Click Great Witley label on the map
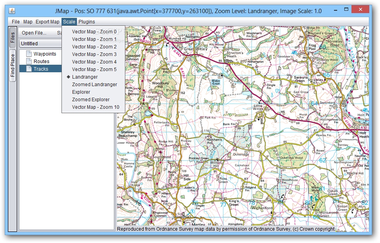The height and width of the screenshot is (243, 380). click(x=196, y=49)
